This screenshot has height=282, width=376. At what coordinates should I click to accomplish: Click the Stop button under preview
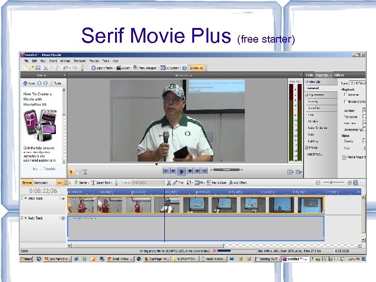click(x=190, y=171)
